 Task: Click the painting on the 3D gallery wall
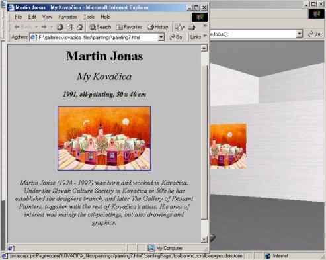228,146
